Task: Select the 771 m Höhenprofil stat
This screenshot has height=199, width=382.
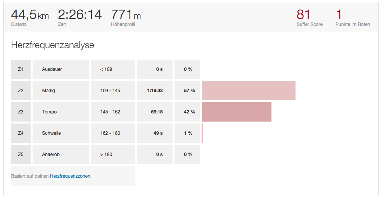Action: 126,17
